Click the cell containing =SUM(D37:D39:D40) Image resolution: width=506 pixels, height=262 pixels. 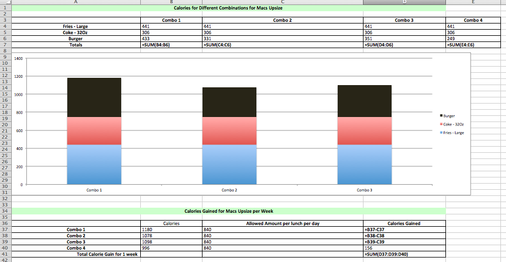coord(404,254)
